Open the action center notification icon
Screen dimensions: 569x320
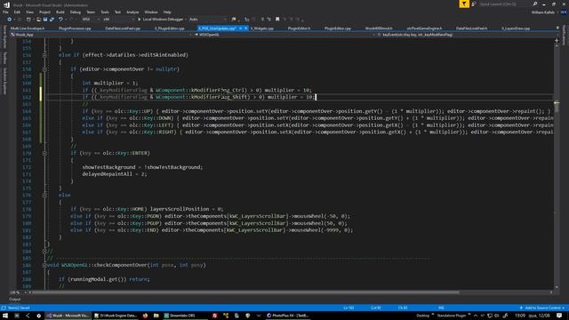pyautogui.click(x=559, y=316)
